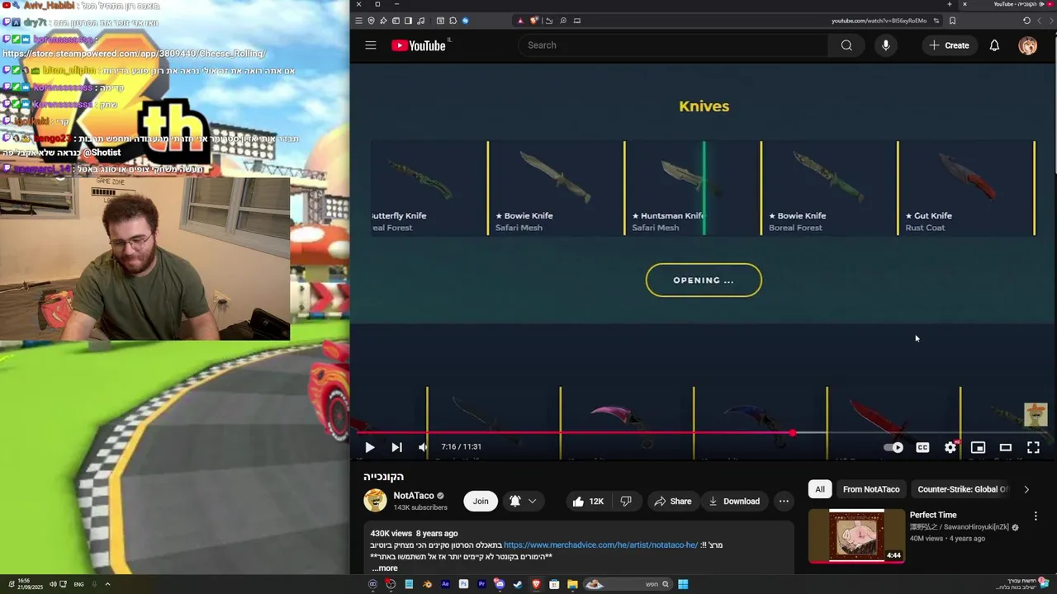Open File Explorer from the taskbar

point(572,584)
